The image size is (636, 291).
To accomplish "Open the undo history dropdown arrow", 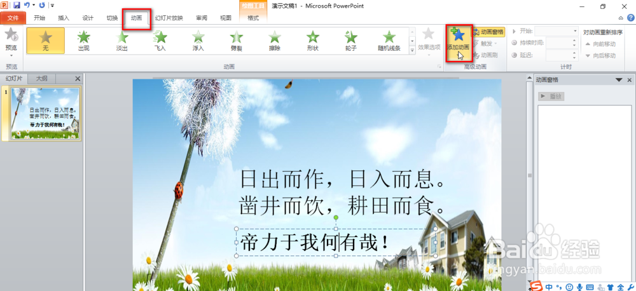I will [x=34, y=6].
